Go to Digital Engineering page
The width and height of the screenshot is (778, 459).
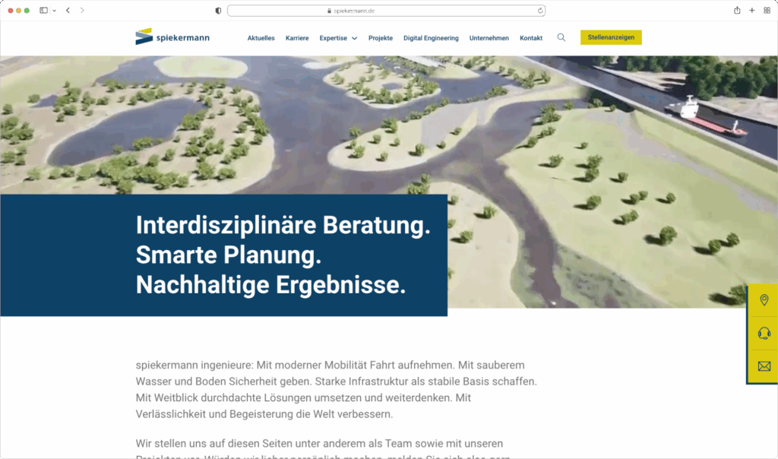pyautogui.click(x=431, y=38)
